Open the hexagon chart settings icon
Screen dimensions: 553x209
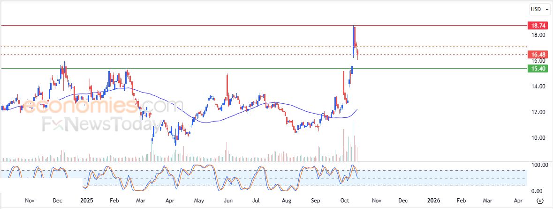540,201
